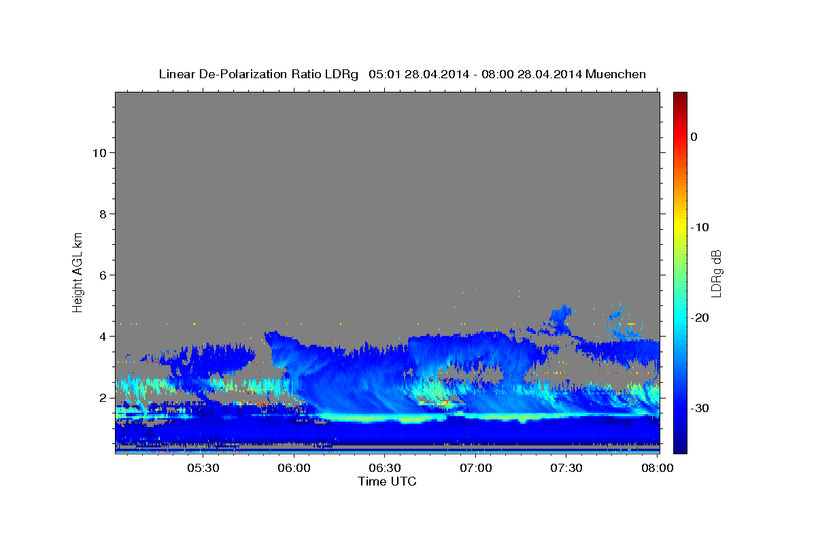The image size is (816, 544).
Task: Pick the yellow band of the colorbar at -10
Action: 680,227
